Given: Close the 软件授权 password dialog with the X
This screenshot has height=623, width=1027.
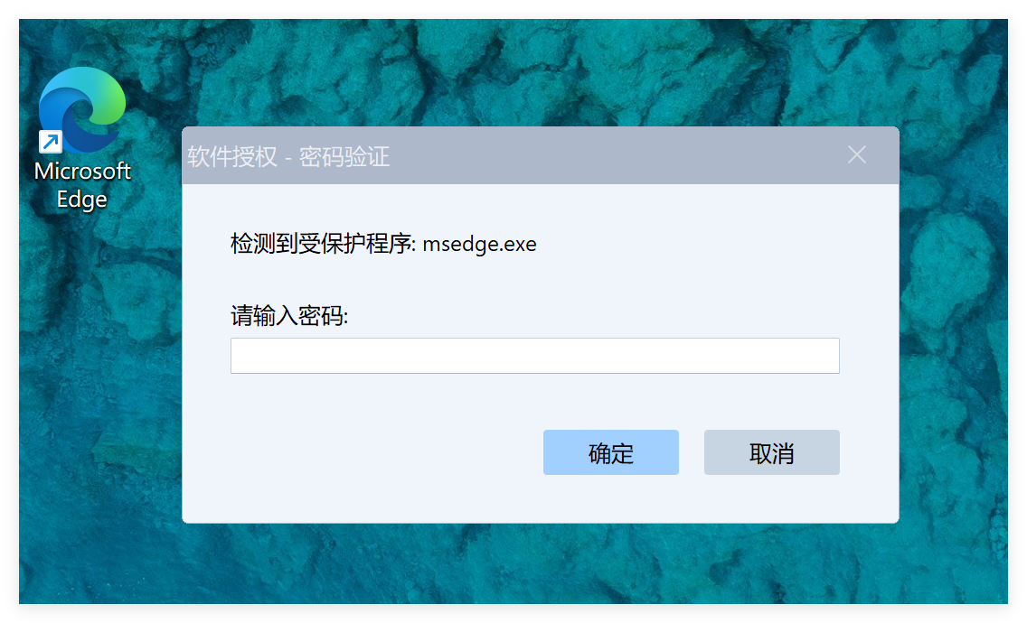Looking at the screenshot, I should pos(857,155).
